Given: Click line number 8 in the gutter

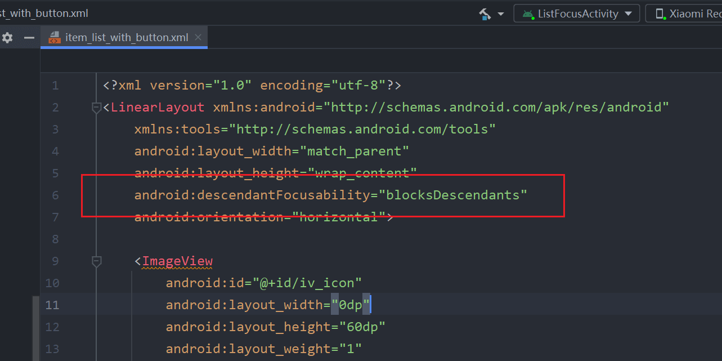Looking at the screenshot, I should coord(55,239).
